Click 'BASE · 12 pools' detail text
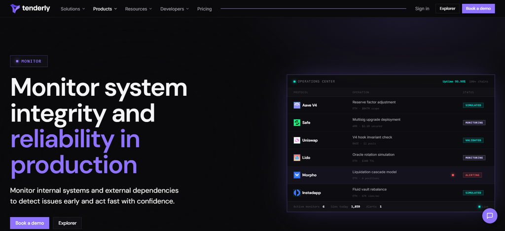This screenshot has height=231, width=505. coord(364,143)
